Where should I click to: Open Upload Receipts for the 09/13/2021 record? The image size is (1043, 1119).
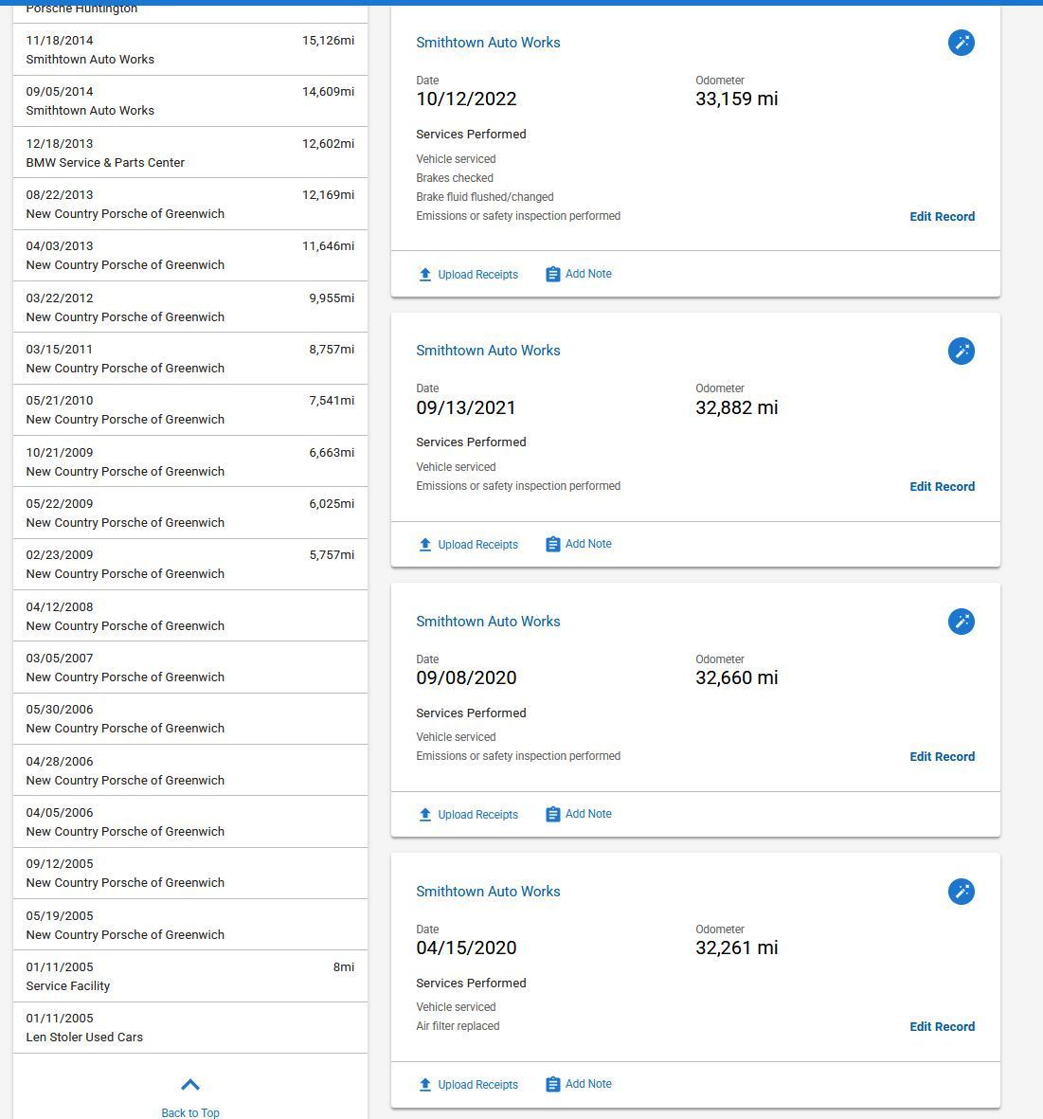tap(477, 545)
